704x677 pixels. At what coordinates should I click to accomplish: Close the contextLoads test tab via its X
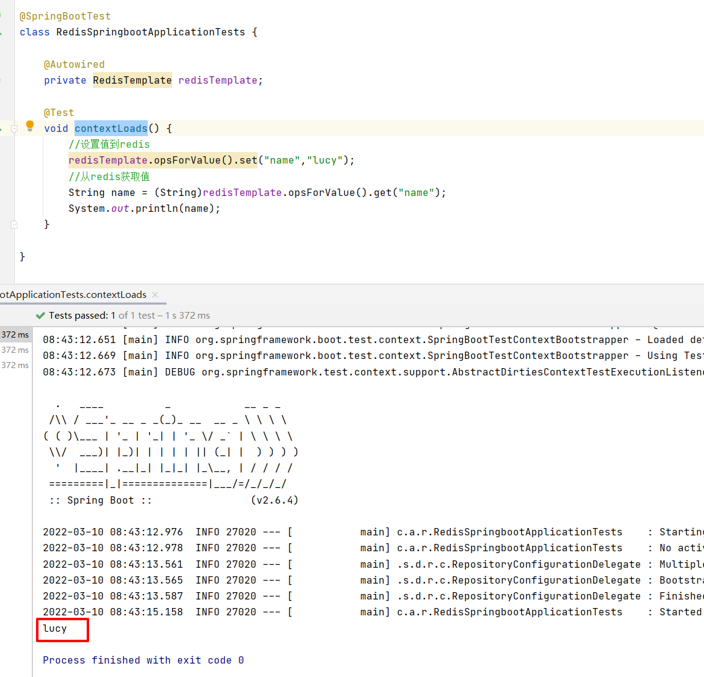tap(154, 294)
